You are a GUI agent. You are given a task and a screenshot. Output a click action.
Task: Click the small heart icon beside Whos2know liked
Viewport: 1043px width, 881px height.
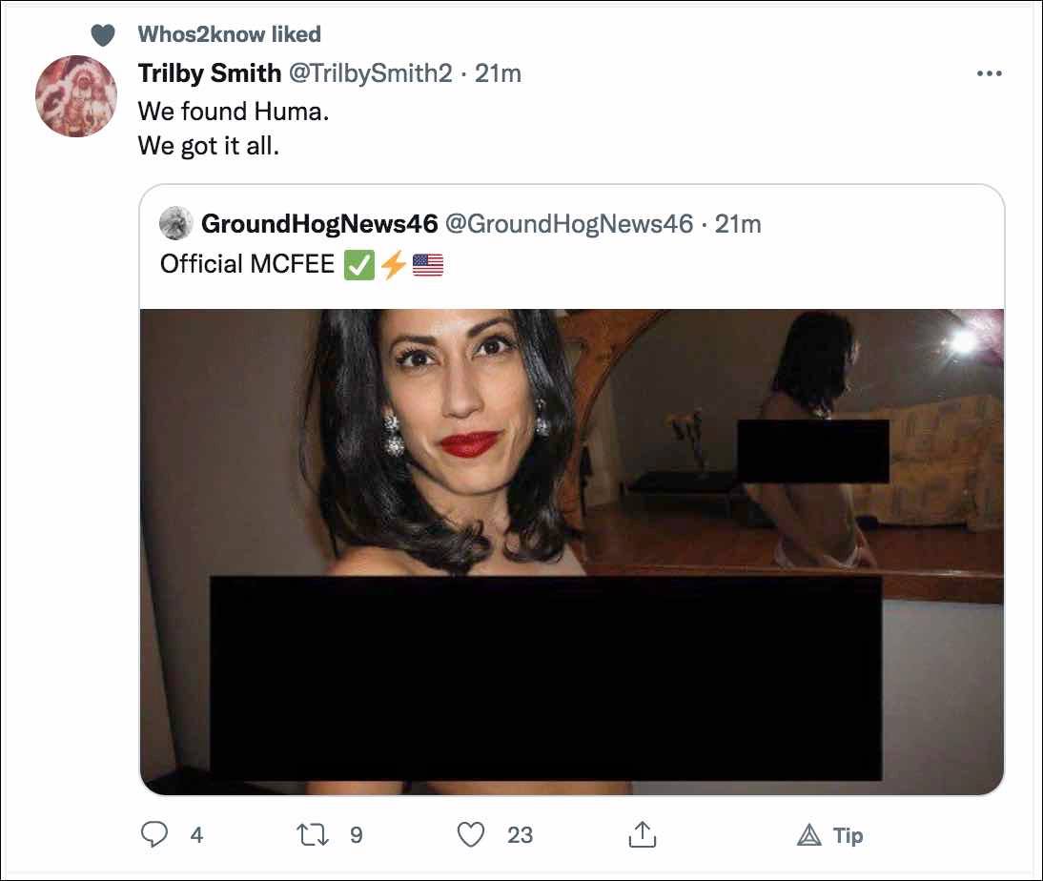point(102,35)
